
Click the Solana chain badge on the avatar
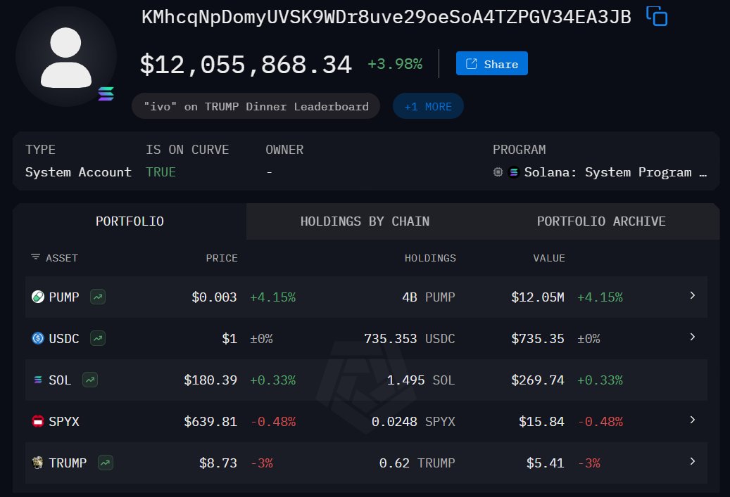106,93
